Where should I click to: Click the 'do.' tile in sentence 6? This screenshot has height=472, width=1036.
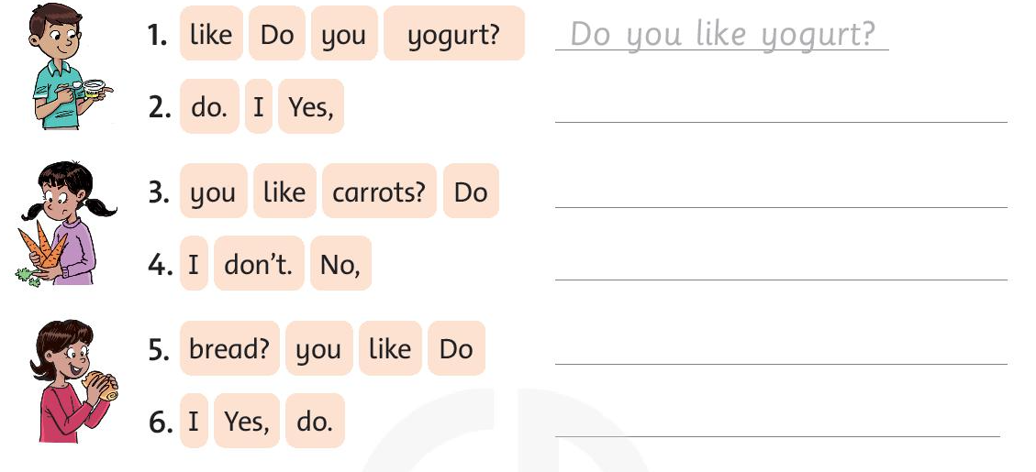tap(315, 422)
